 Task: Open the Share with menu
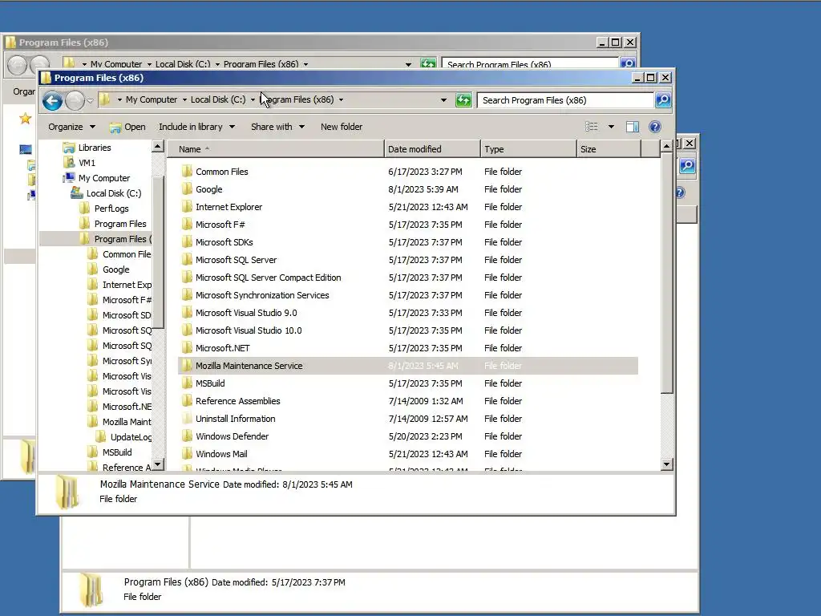tap(277, 127)
